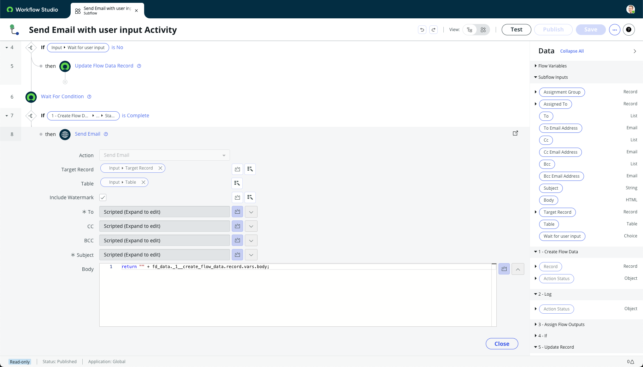Screen dimensions: 643x367
Task: Collapse step 4 If branch
Action: coord(7,47)
